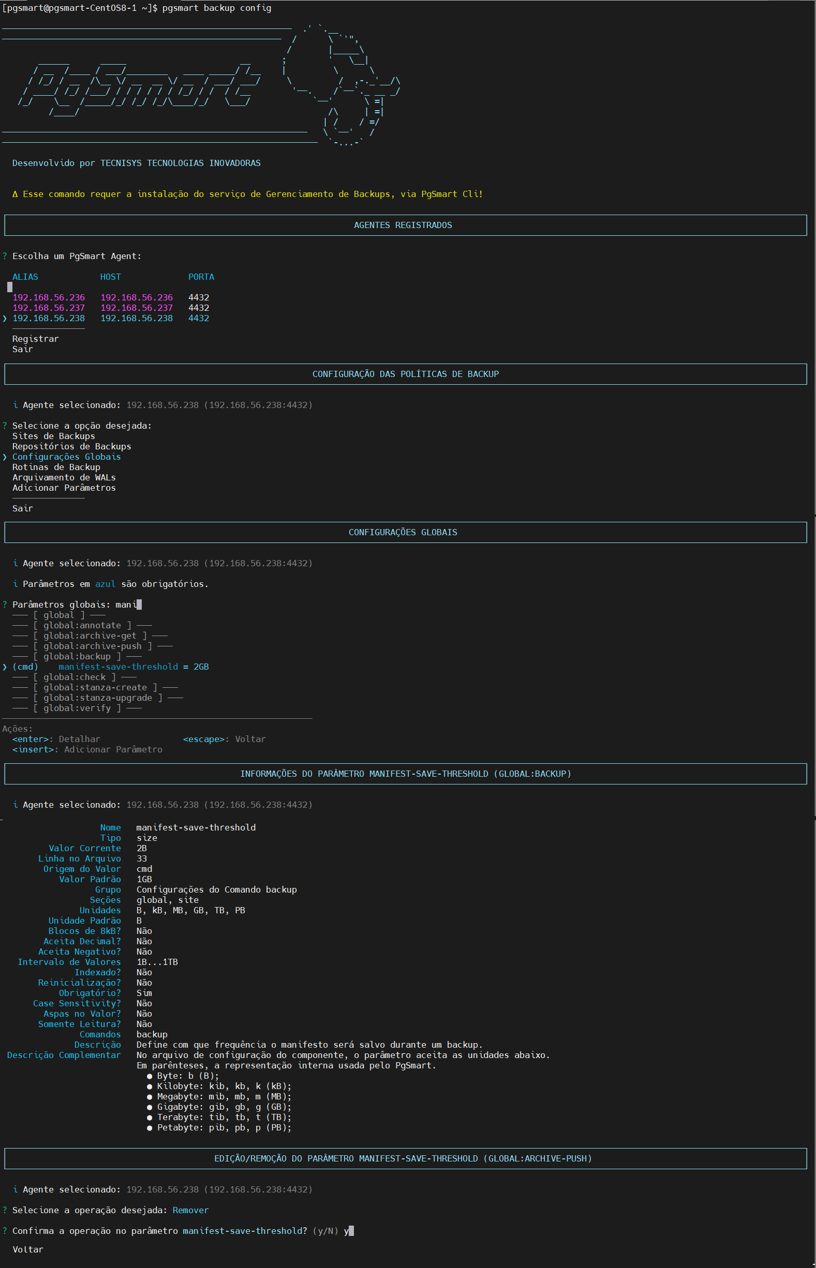The image size is (816, 1268).
Task: Select global:archive-get section row
Action: (x=90, y=636)
